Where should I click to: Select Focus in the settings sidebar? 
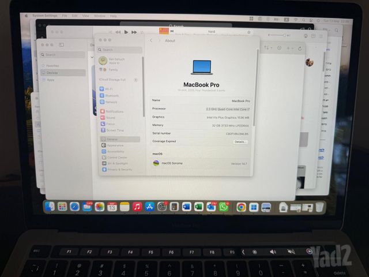point(108,124)
